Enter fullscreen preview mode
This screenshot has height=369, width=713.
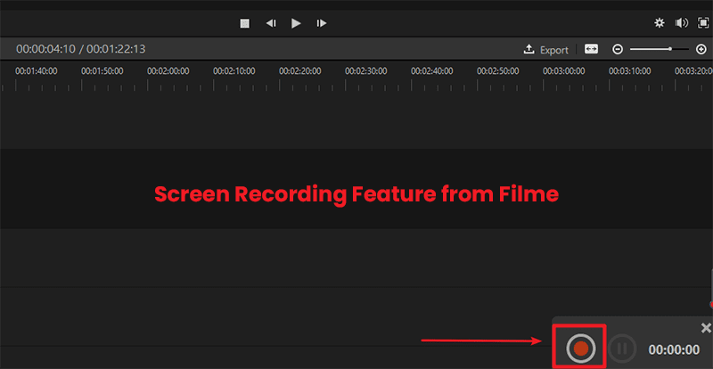(703, 23)
